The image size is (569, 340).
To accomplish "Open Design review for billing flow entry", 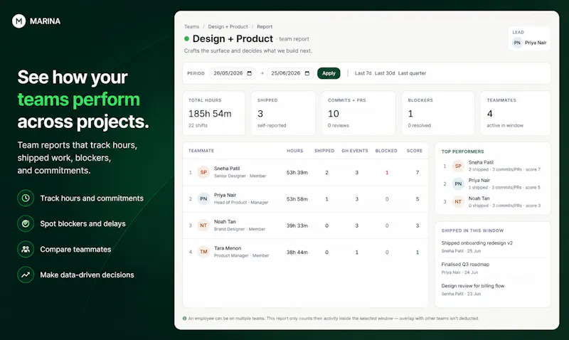I will click(x=473, y=285).
